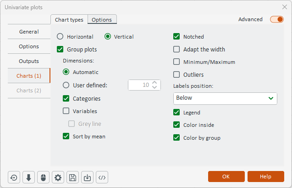
Task: Select Automatic dimensions option
Action: pyautogui.click(x=66, y=72)
